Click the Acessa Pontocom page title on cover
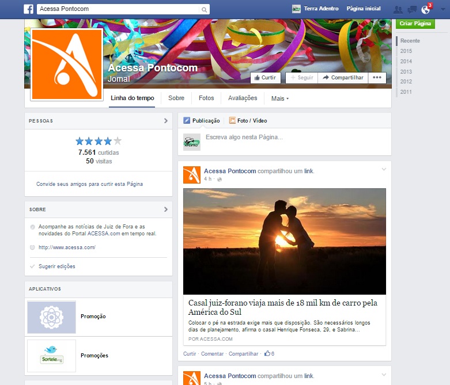The width and height of the screenshot is (450, 385). [x=153, y=68]
